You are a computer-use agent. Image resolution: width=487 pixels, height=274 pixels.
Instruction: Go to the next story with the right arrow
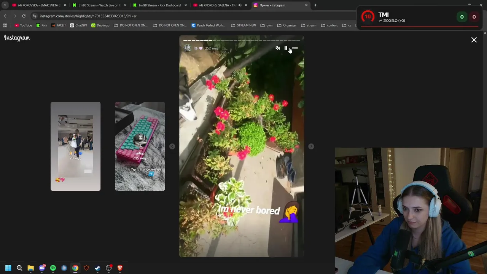click(x=311, y=147)
